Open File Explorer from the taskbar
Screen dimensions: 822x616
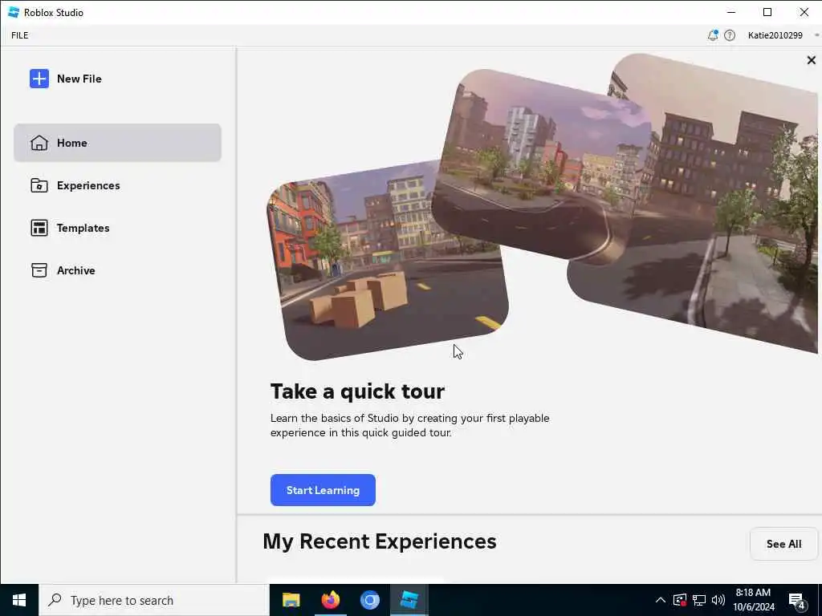[291, 600]
